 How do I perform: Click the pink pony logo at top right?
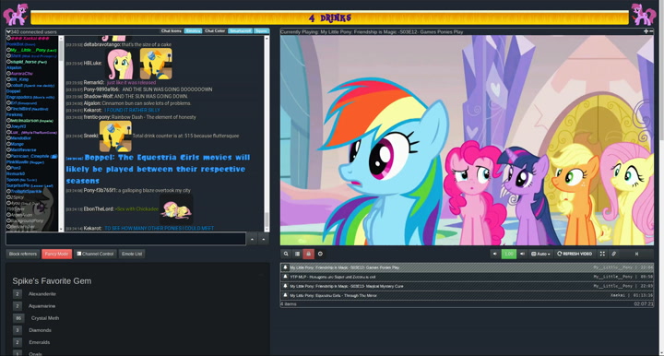coord(644,14)
